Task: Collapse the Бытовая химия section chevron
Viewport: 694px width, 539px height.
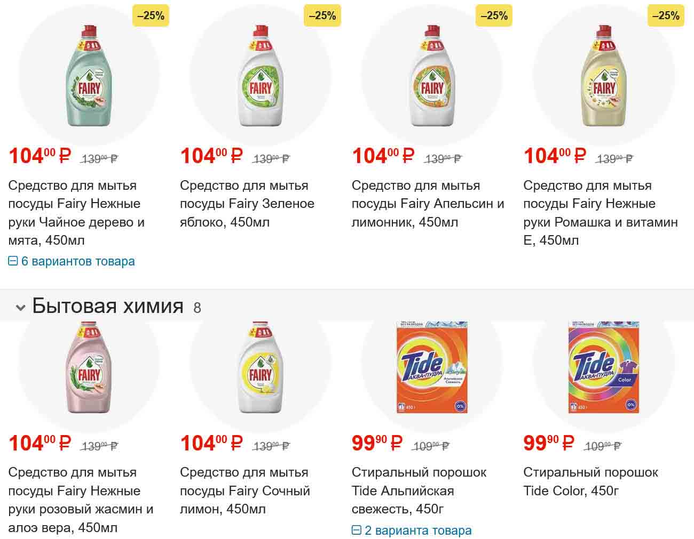Action: click(x=21, y=308)
